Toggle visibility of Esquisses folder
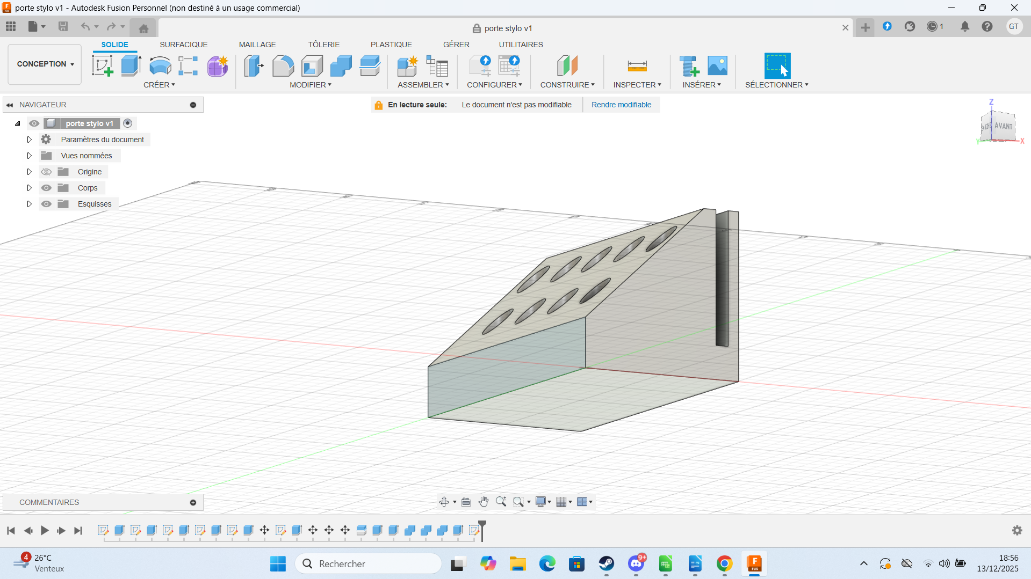Screen dimensions: 1031x579 tap(47, 204)
